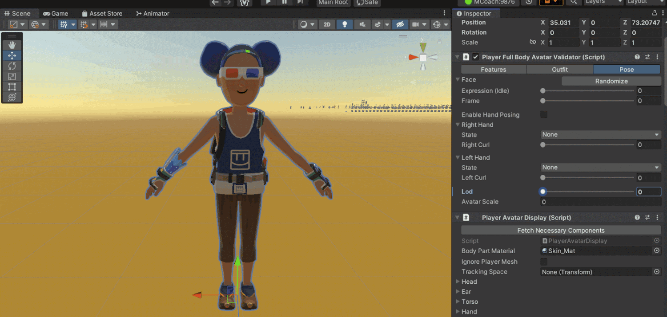Click Fetch Necessary Components
The width and height of the screenshot is (667, 317).
tap(560, 230)
